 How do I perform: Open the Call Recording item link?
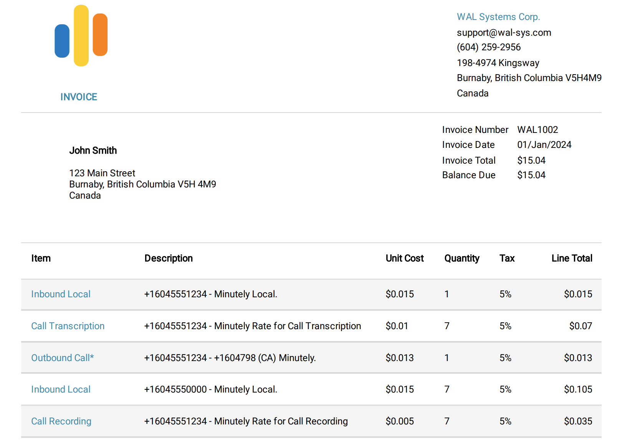[61, 421]
